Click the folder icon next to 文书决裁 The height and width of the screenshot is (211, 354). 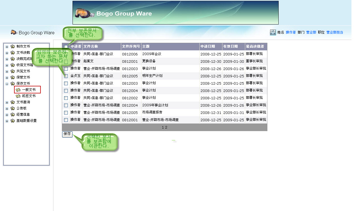(12, 53)
